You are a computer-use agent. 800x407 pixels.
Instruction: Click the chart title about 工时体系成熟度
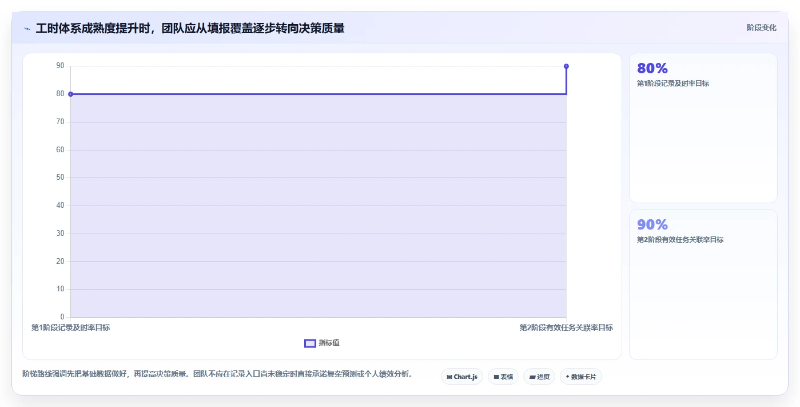point(190,28)
